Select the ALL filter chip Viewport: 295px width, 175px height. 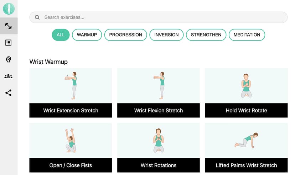tap(61, 35)
